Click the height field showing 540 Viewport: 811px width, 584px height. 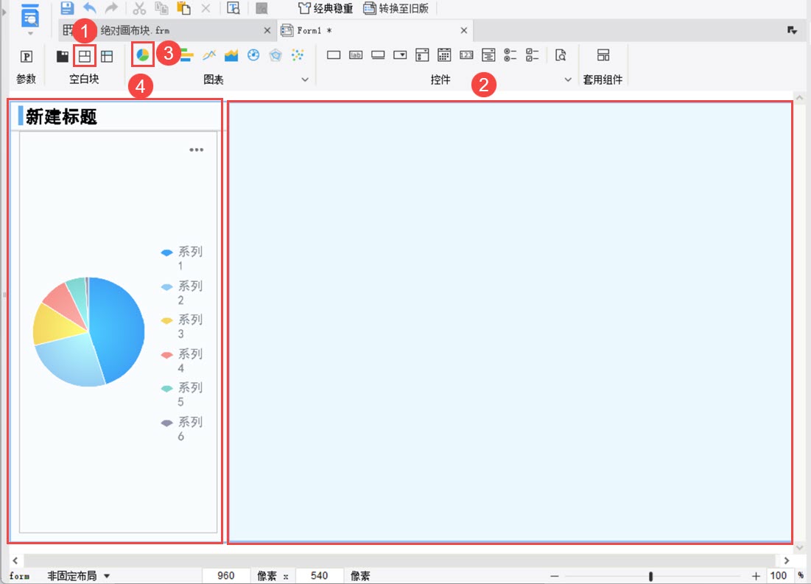coord(319,576)
